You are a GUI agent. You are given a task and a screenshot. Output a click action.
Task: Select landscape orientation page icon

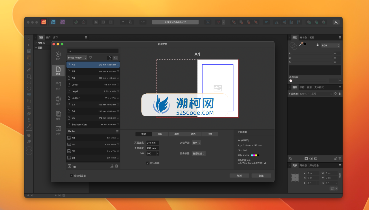point(115,58)
